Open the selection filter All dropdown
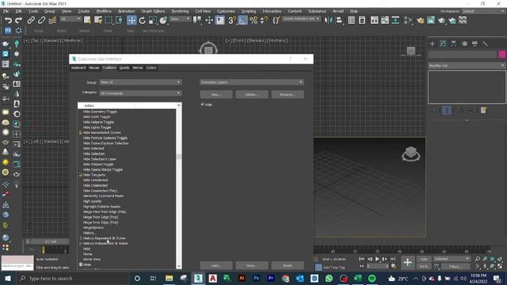Viewport: 507px width, 285px height. (x=71, y=19)
